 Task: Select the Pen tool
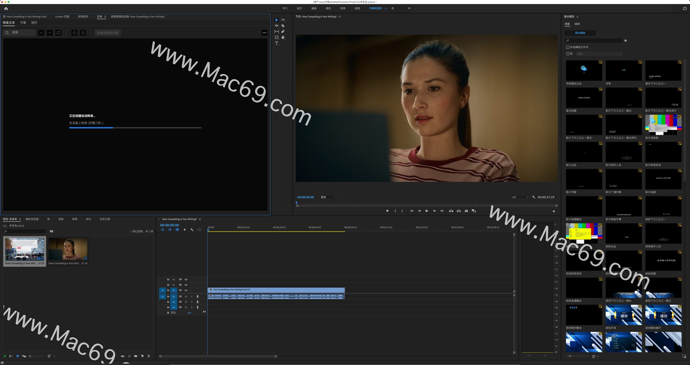283,32
